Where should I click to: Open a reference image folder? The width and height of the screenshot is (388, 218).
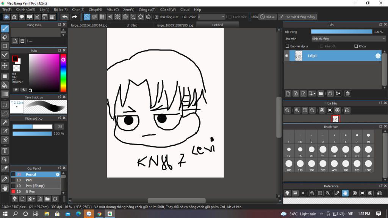pos(295,193)
